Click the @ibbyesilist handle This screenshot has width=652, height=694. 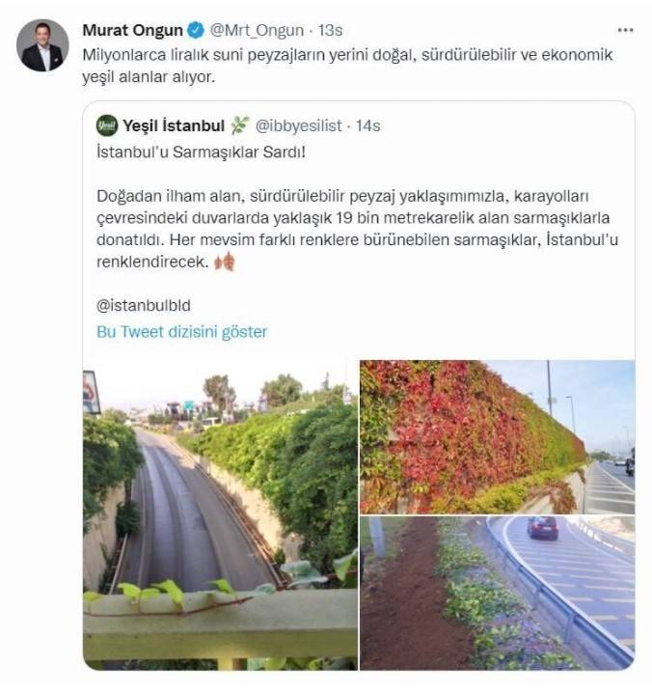300,125
